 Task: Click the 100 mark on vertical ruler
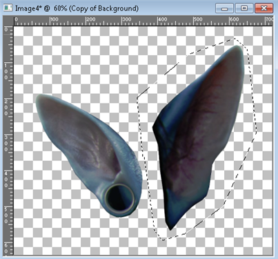click(6, 72)
